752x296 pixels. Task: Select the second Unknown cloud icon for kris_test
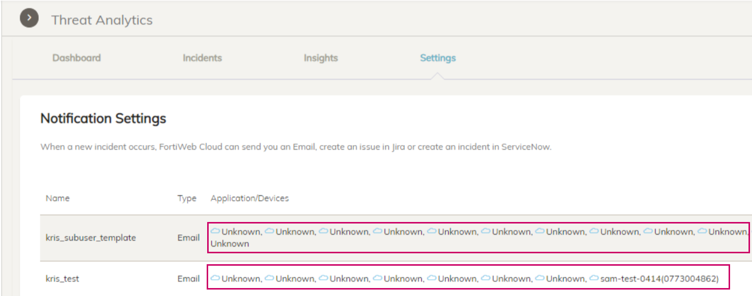(x=269, y=279)
